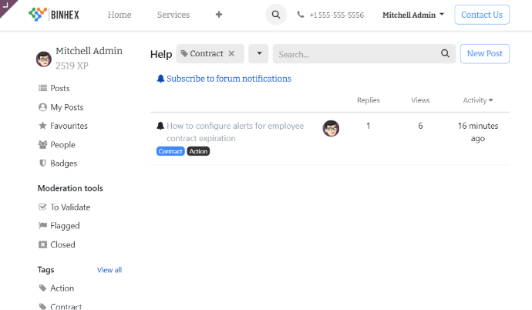Click the blue Contract tag badge on post
Screen dimensions: 532x310
pyautogui.click(x=170, y=151)
